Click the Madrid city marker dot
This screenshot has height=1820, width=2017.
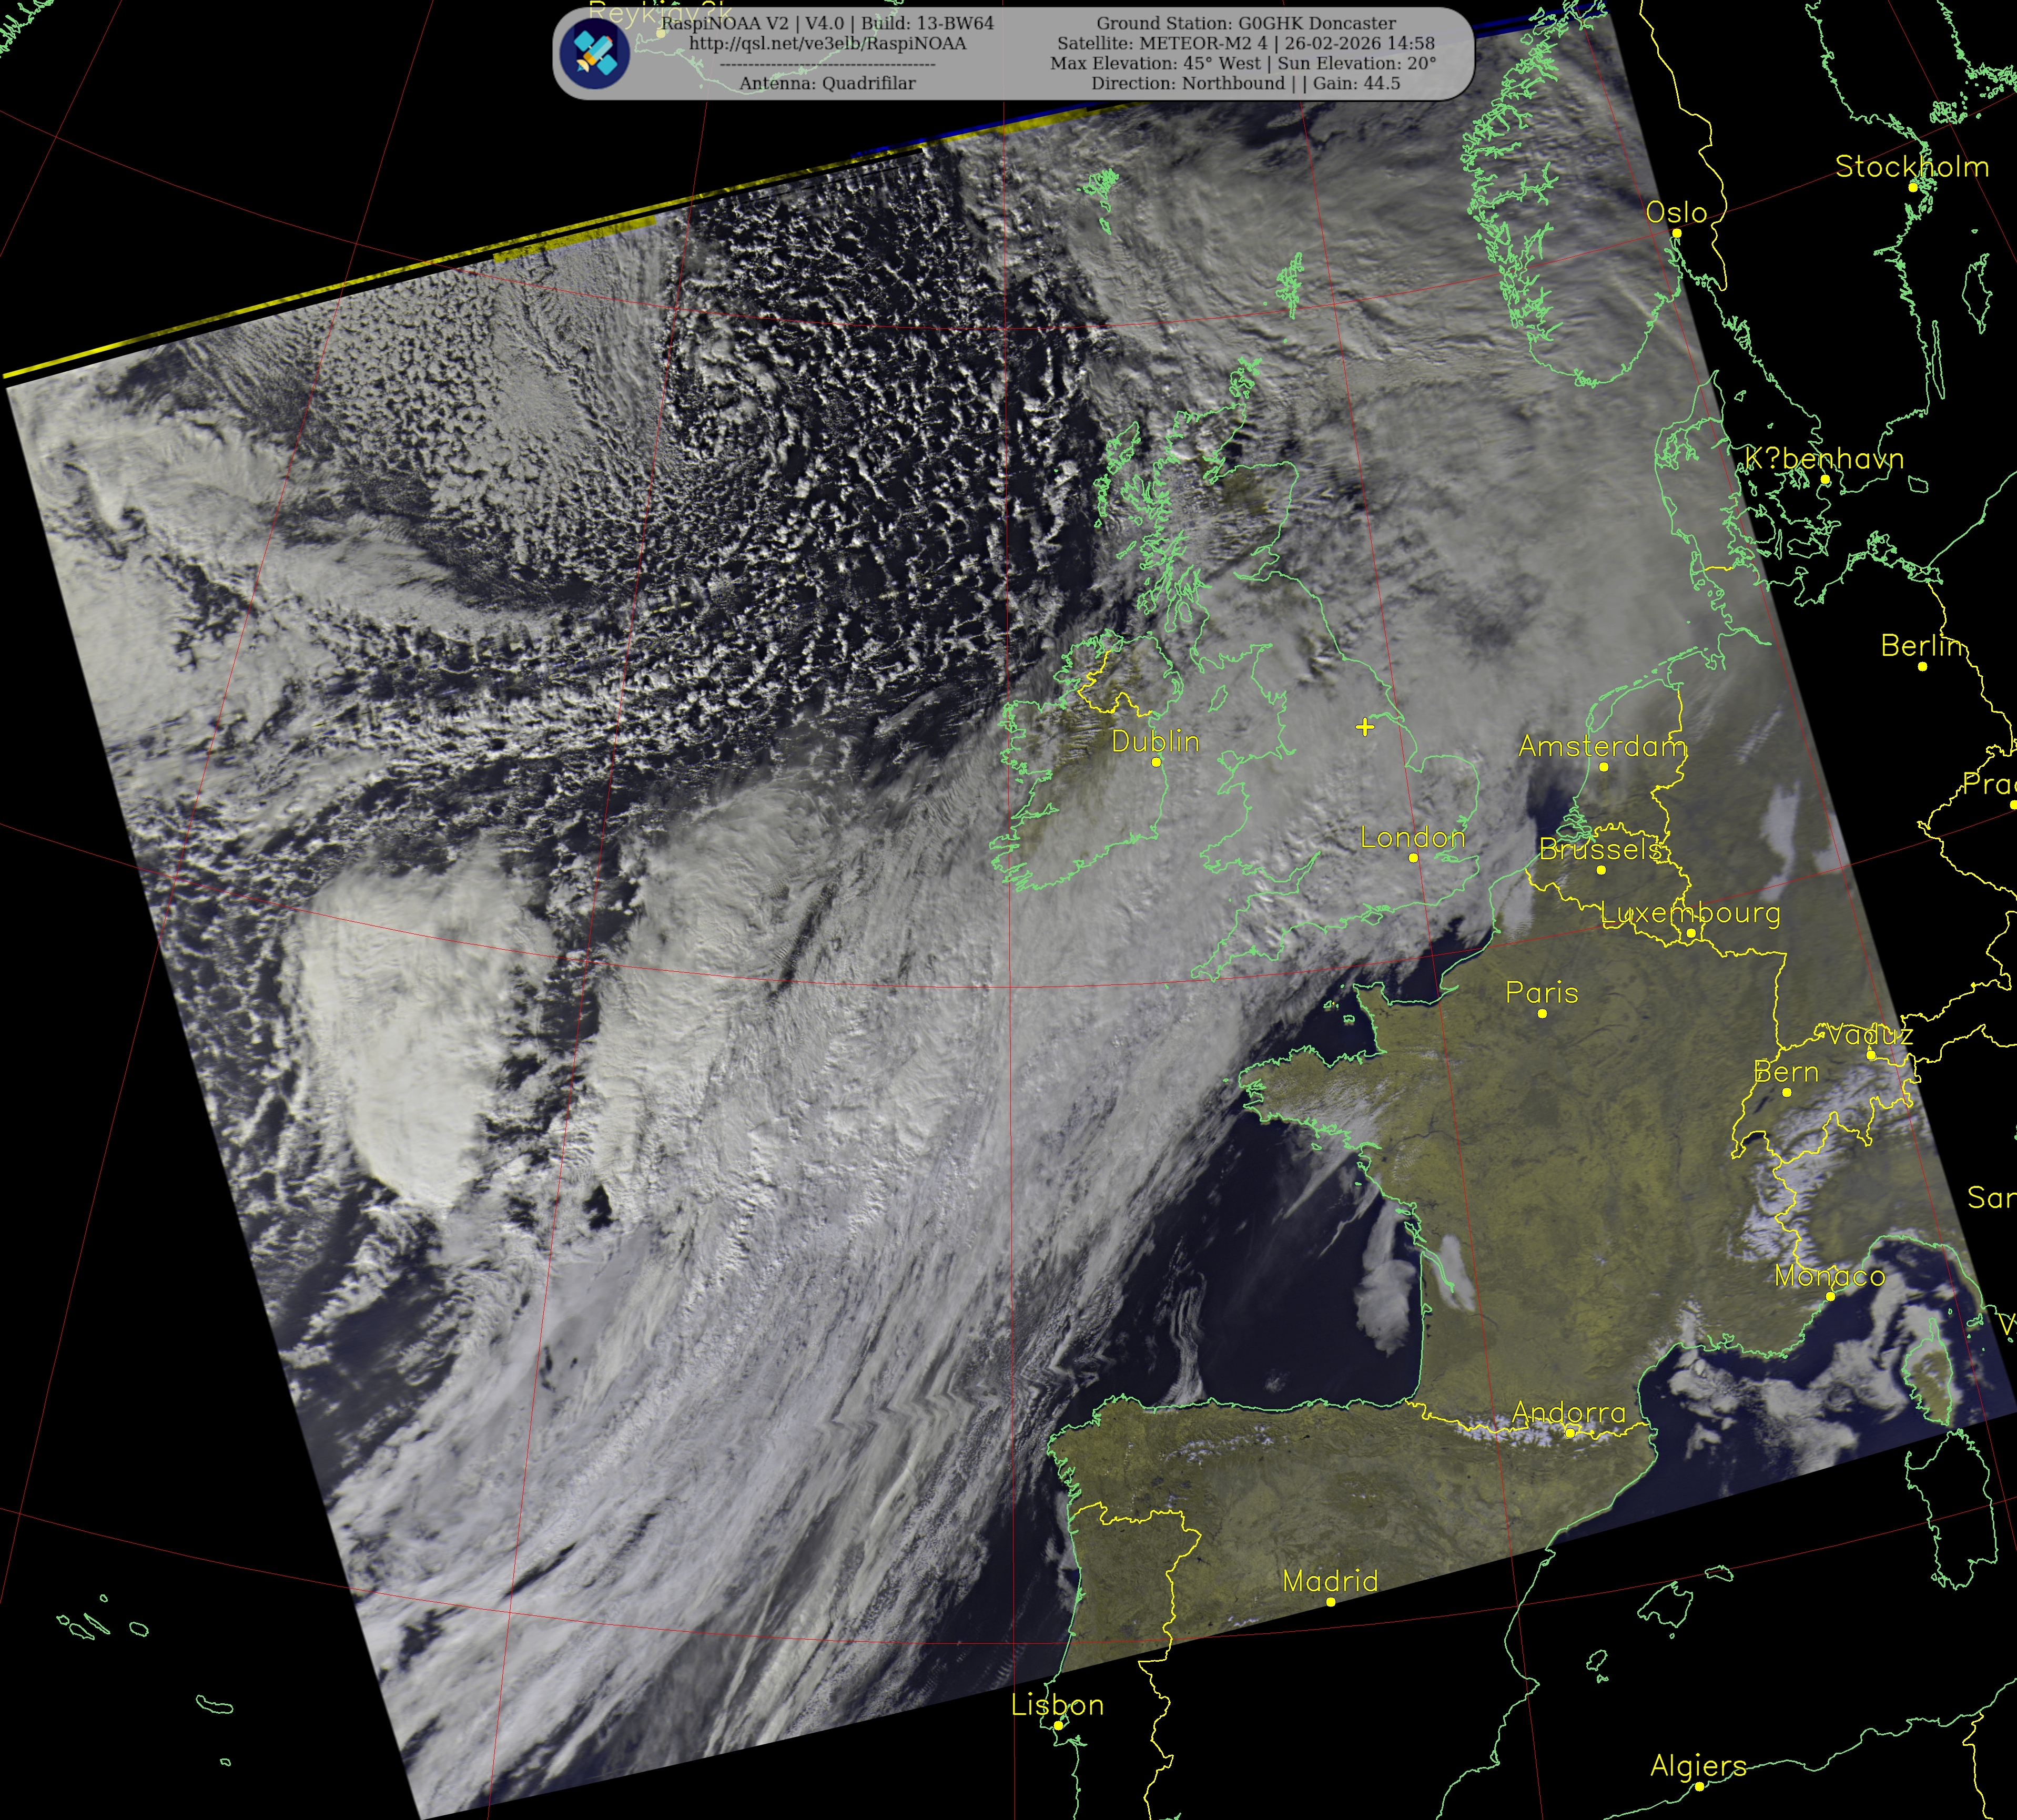coord(1331,1602)
